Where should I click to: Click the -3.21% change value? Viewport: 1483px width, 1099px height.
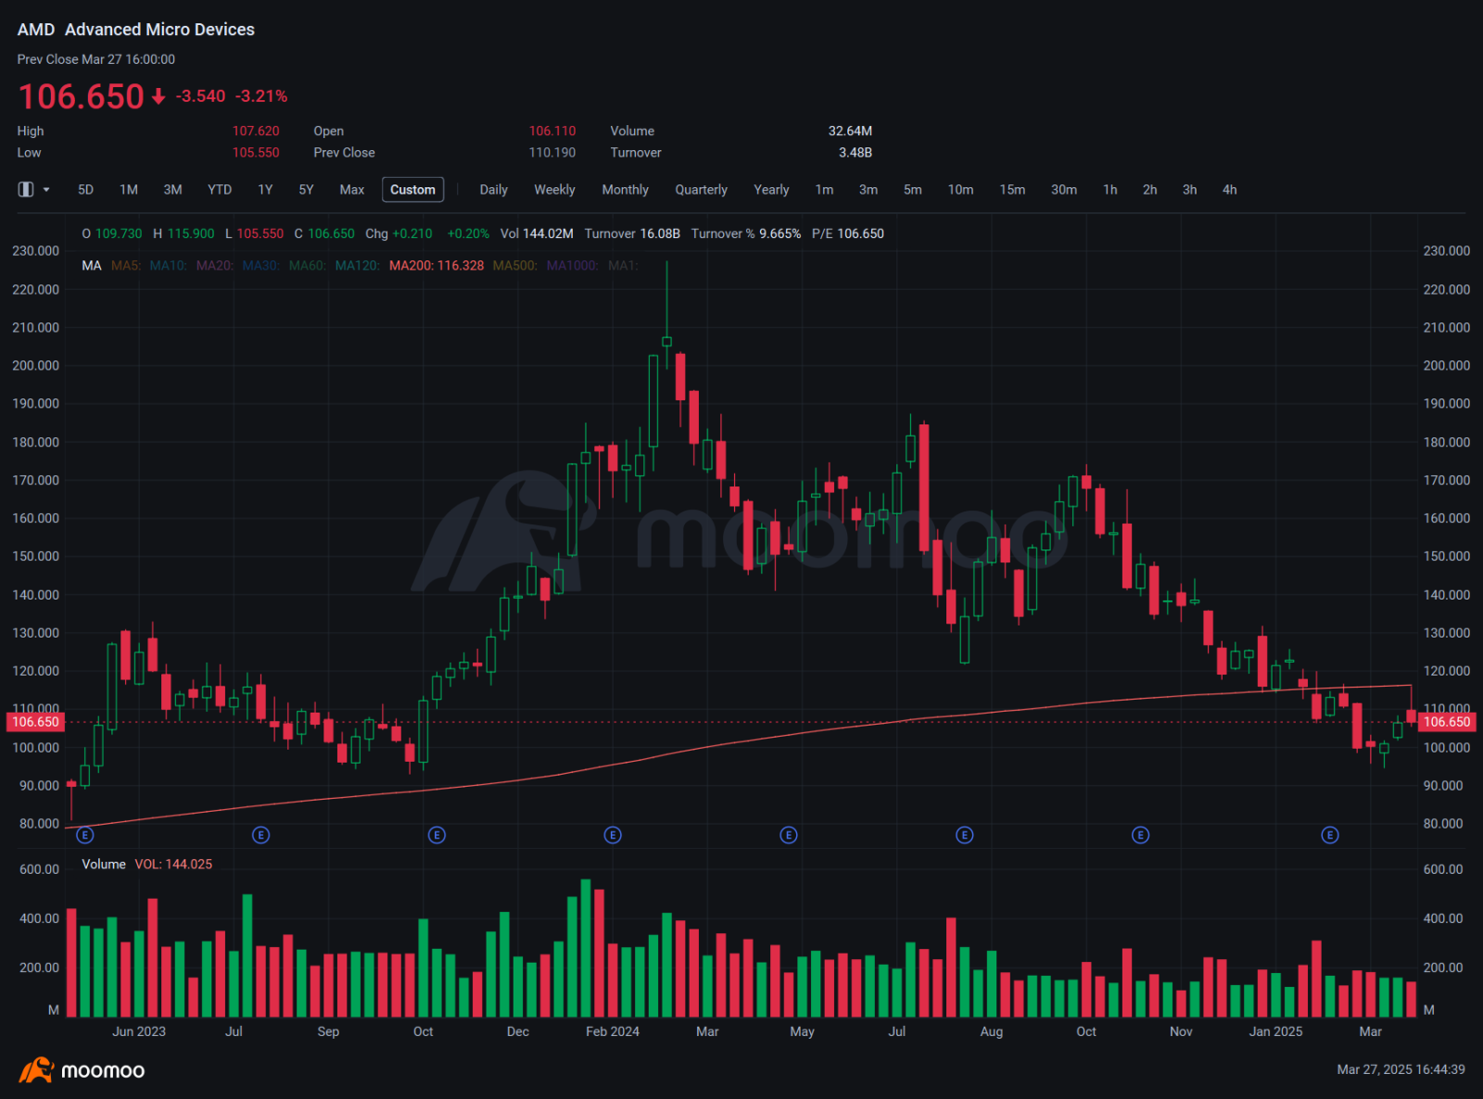click(261, 96)
